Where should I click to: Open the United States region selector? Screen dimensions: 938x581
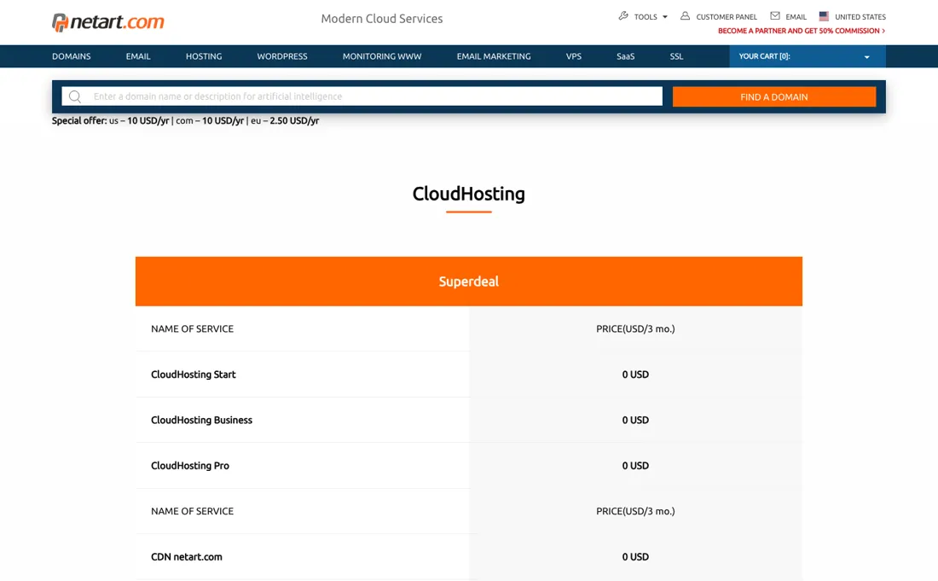tap(853, 17)
